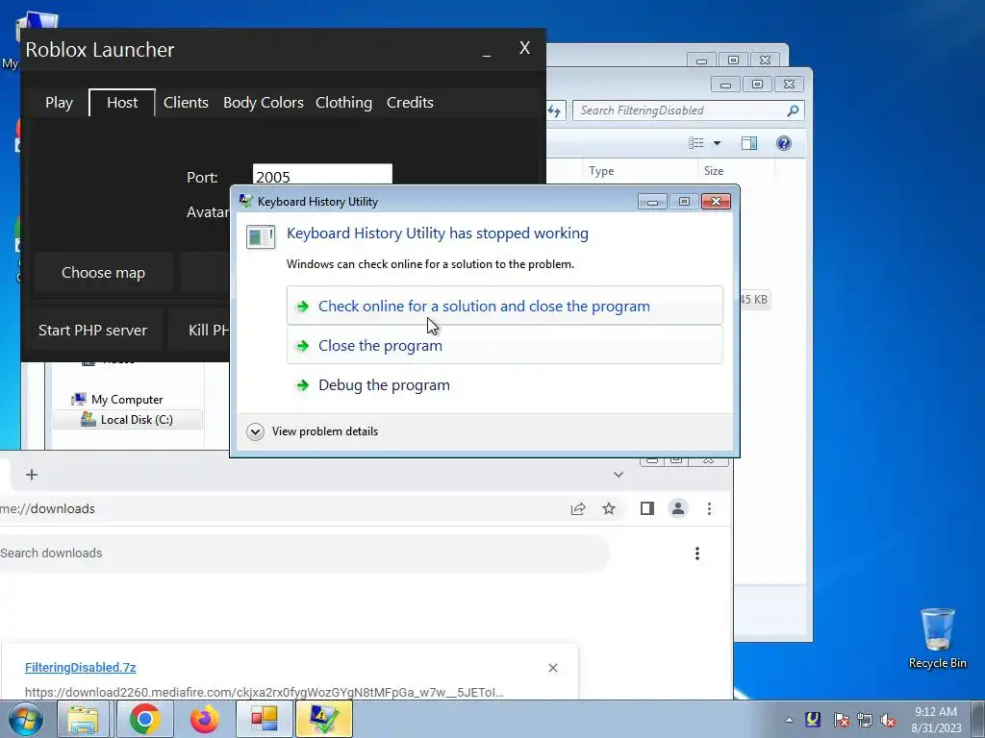Close the Roblox Launcher with X
The height and width of the screenshot is (738, 985).
click(x=524, y=48)
